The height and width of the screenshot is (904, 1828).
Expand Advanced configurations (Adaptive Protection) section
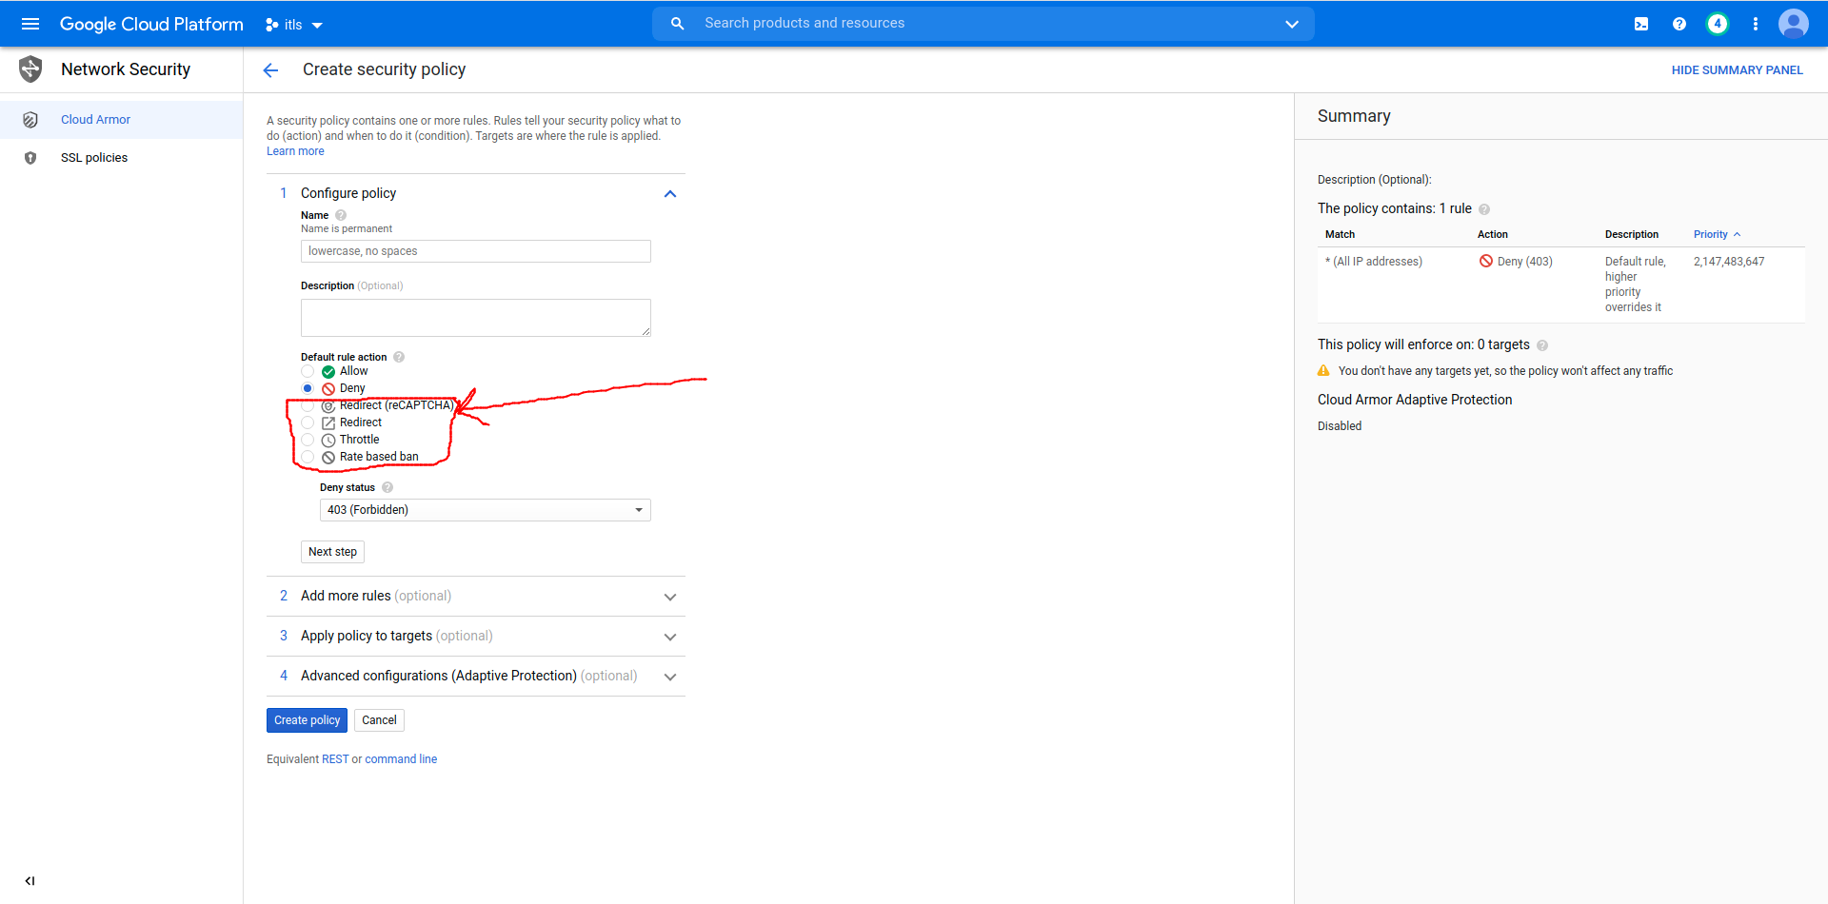pyautogui.click(x=476, y=677)
